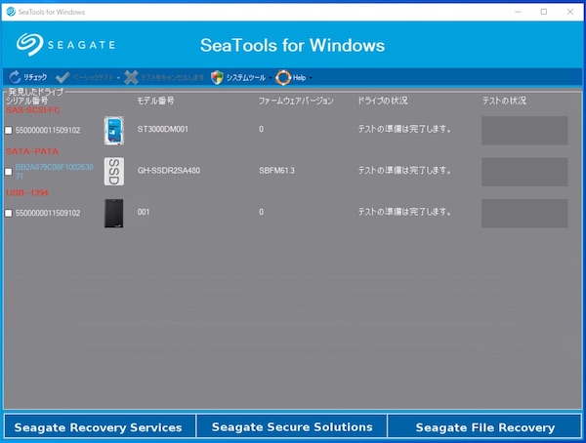
Task: Click the Recheck (リチェック) refresh icon
Action: pyautogui.click(x=15, y=77)
